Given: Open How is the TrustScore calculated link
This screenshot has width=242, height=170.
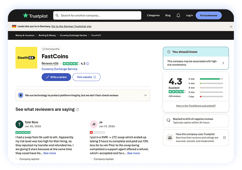Looking at the screenshot, I should tap(196, 106).
